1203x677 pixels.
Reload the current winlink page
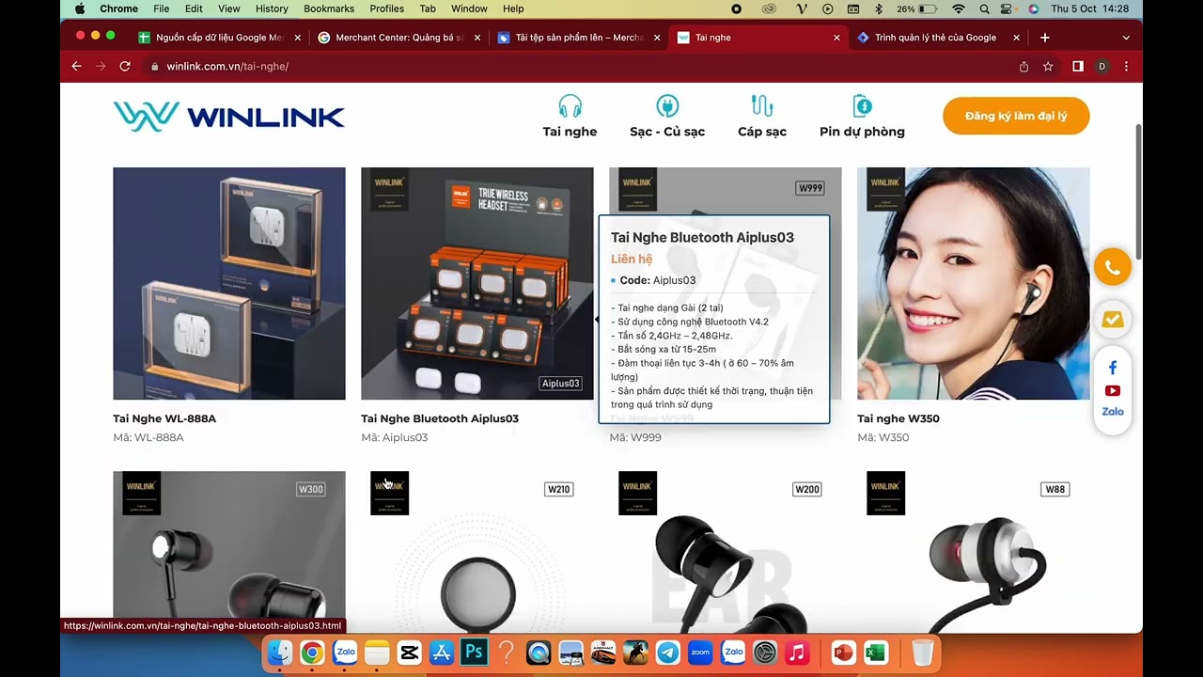click(125, 67)
